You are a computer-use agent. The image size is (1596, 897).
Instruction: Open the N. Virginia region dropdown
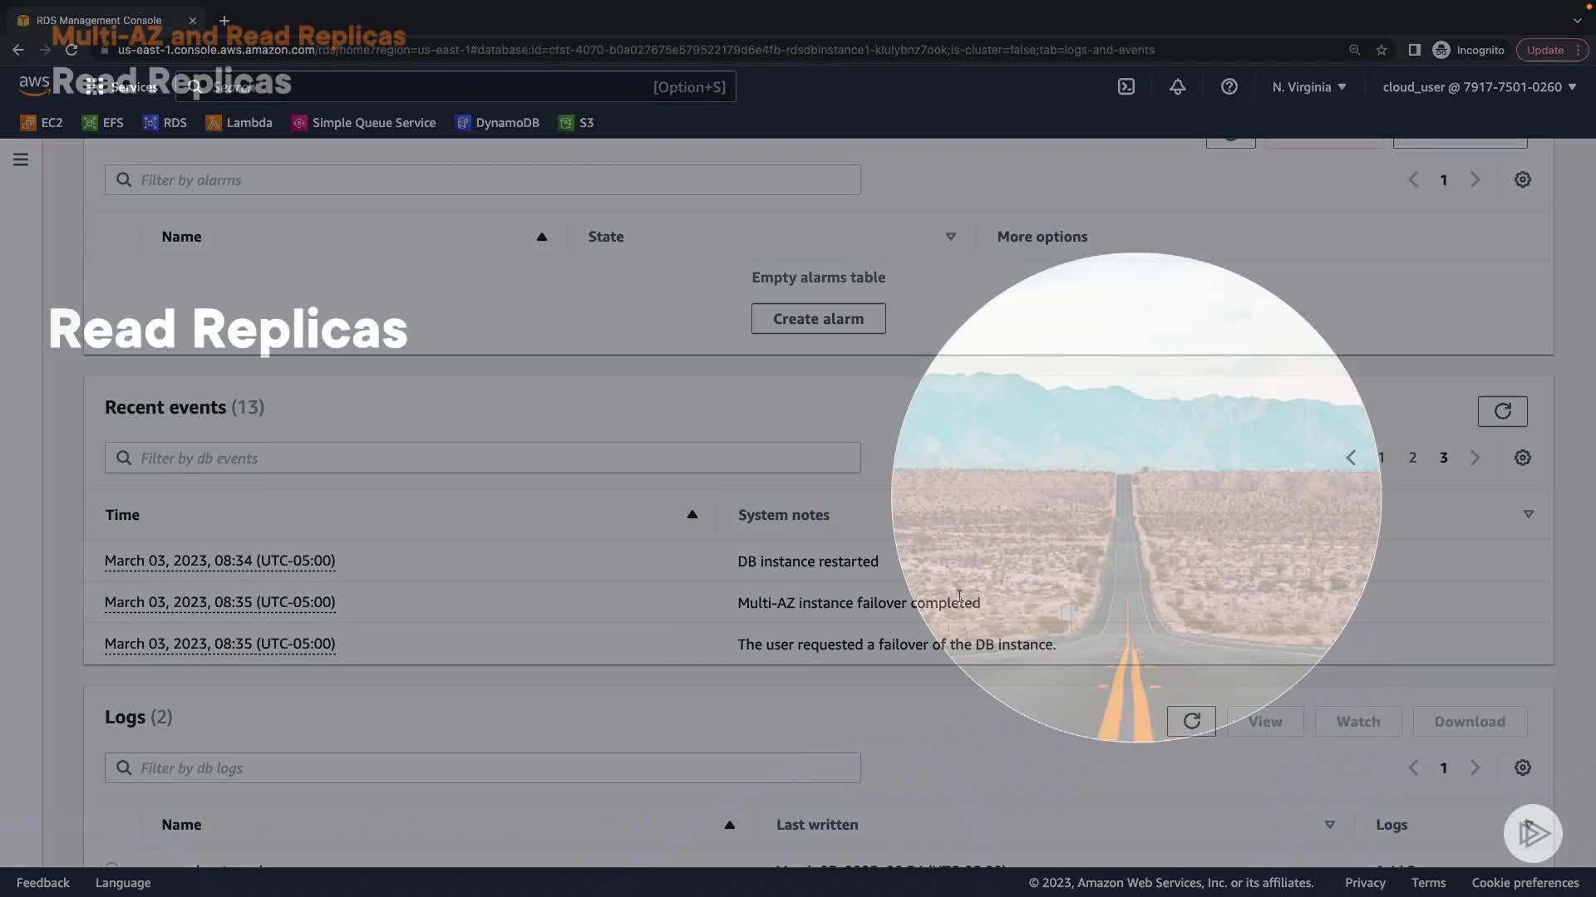click(1308, 86)
